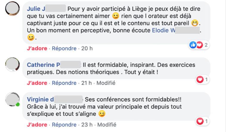The width and height of the screenshot is (226, 132).
Task: Toggle J'adore on Catherine's comment
Action: click(37, 83)
